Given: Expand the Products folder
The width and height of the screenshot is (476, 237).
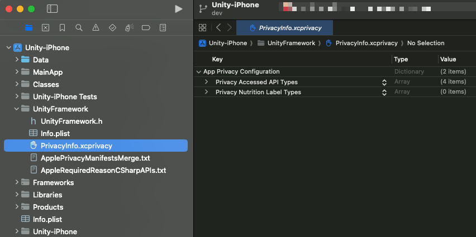Looking at the screenshot, I should (17, 207).
